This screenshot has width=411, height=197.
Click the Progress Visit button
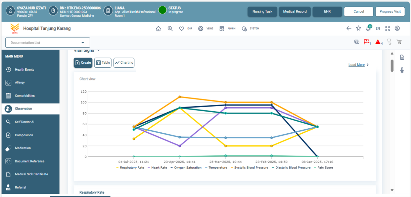pyautogui.click(x=390, y=11)
